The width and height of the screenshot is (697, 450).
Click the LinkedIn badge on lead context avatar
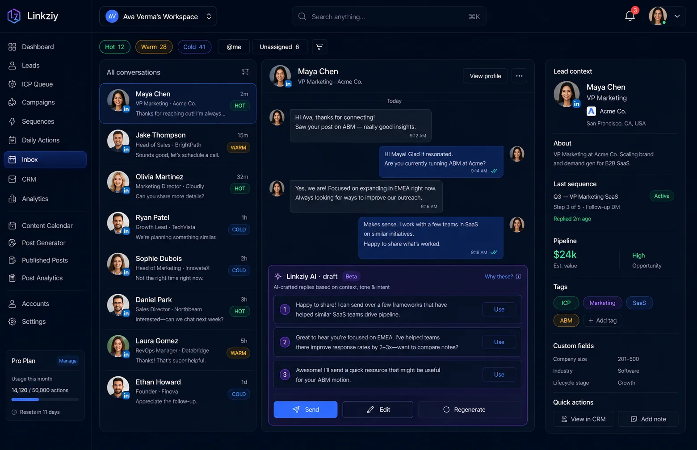[576, 104]
